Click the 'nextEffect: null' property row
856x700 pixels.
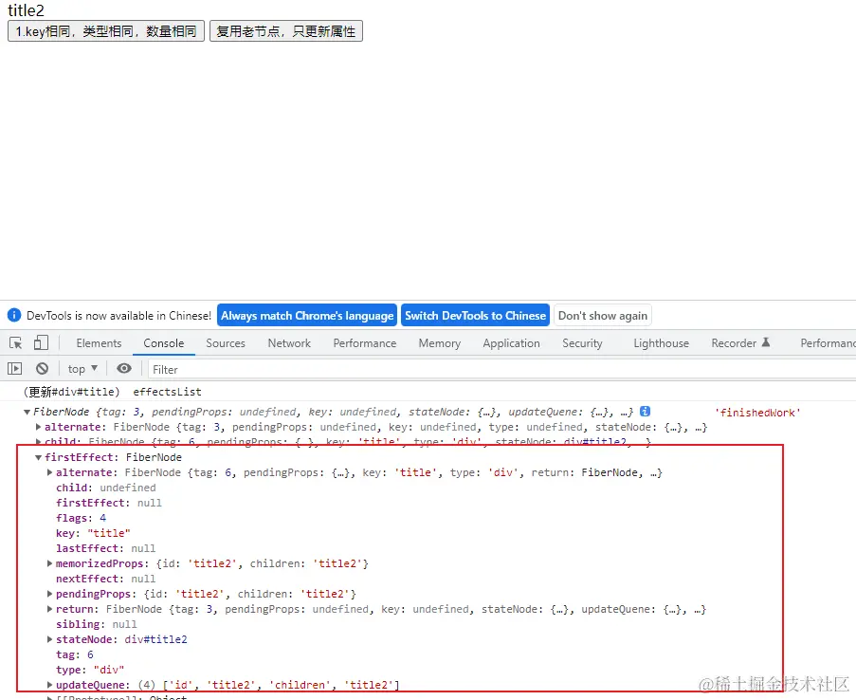[x=105, y=579]
